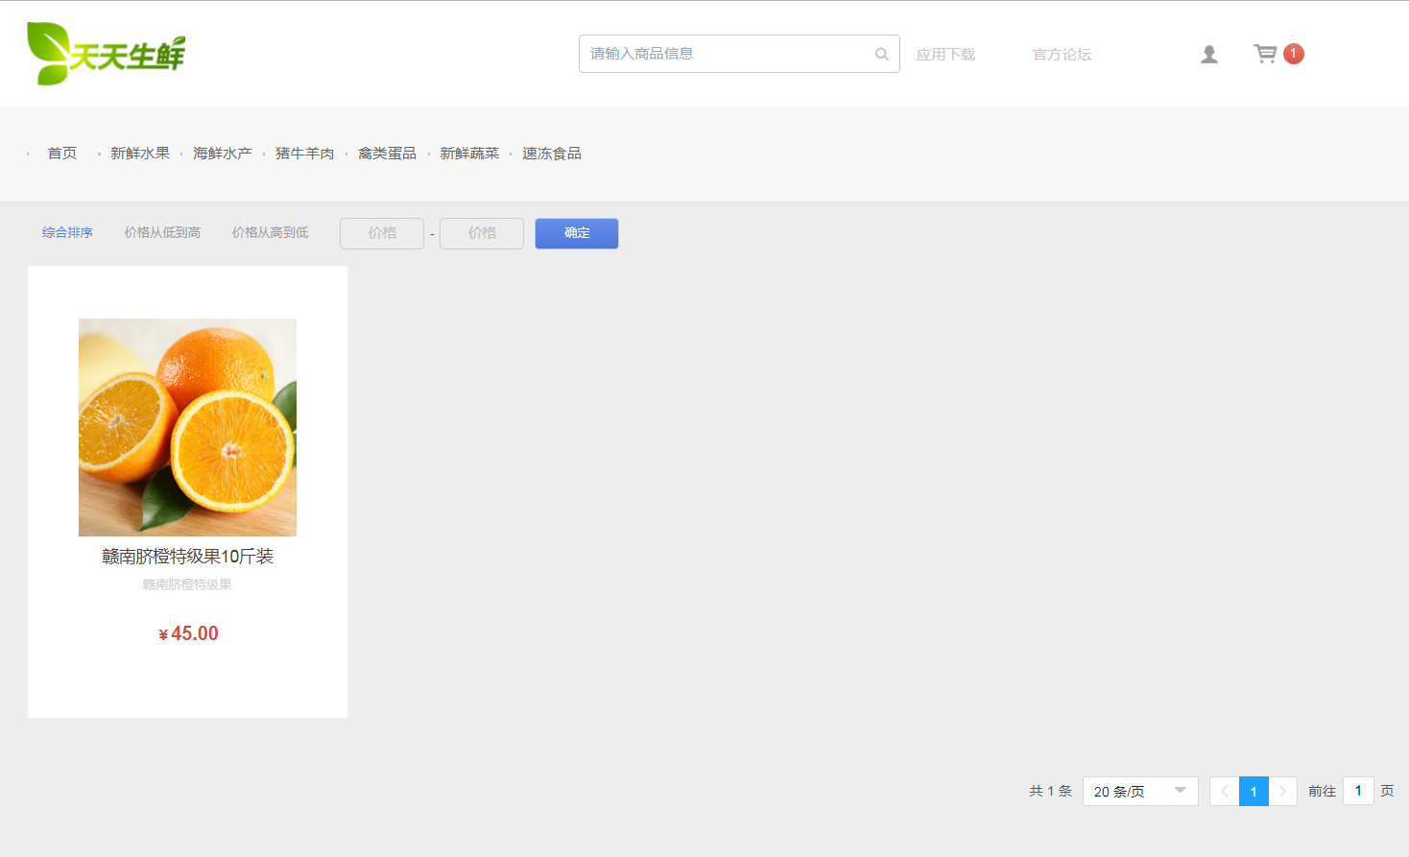
Task: Click the next page arrow
Action: click(1282, 792)
